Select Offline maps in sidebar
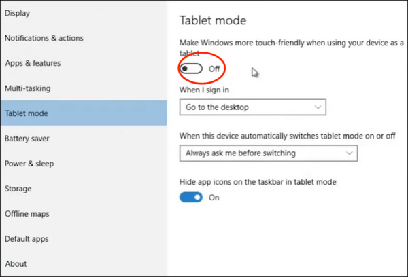Screen dimensions: 408x277 click(26, 214)
